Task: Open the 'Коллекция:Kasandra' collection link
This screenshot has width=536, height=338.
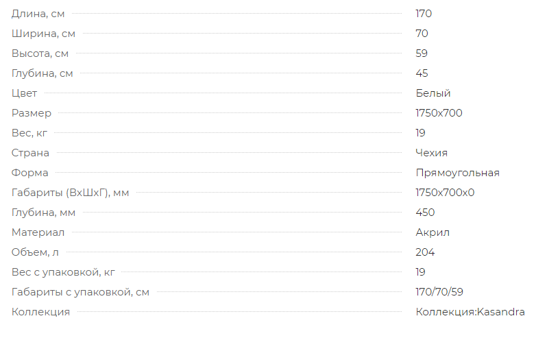Action: click(x=470, y=312)
